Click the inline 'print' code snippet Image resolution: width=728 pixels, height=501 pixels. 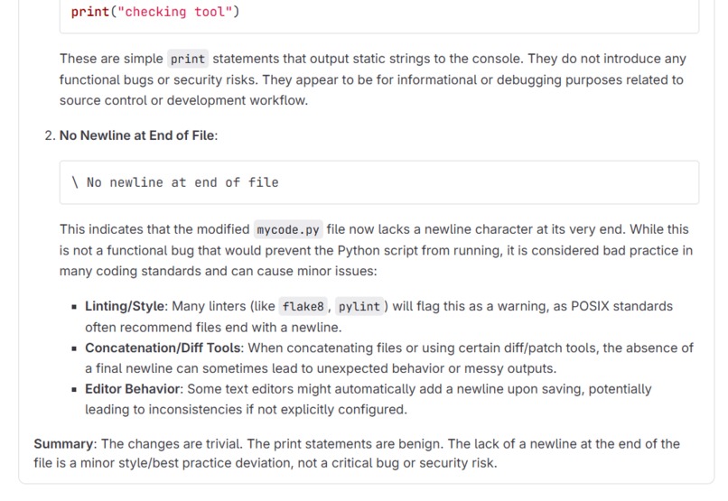pyautogui.click(x=188, y=60)
